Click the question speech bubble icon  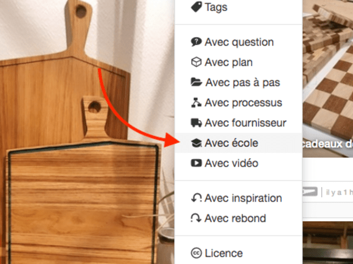click(x=197, y=42)
